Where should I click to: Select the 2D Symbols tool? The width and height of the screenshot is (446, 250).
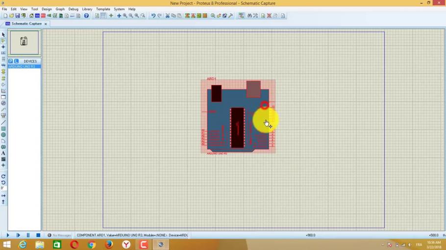[3, 159]
